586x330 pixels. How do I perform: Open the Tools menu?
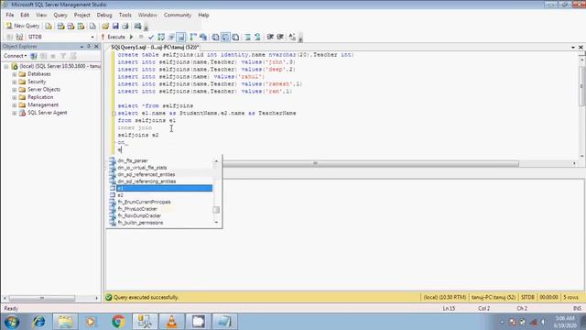point(125,15)
